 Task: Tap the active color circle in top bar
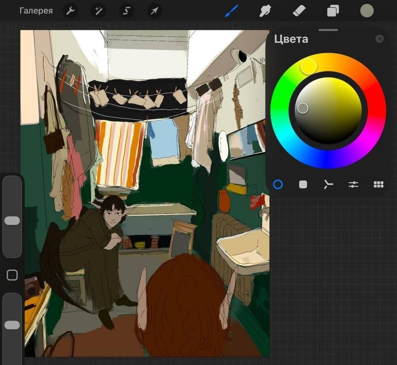click(367, 11)
